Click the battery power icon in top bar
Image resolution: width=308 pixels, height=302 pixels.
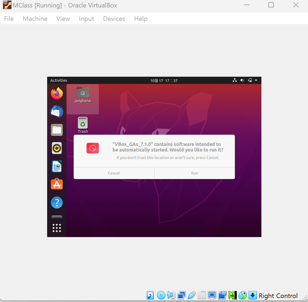coord(250,80)
